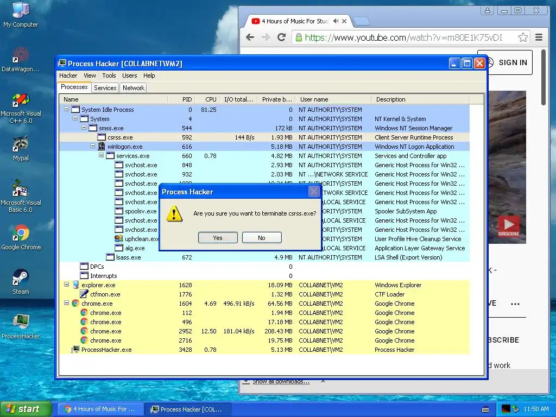This screenshot has height=417, width=556.
Task: Open the Hacker menu
Action: (x=68, y=75)
